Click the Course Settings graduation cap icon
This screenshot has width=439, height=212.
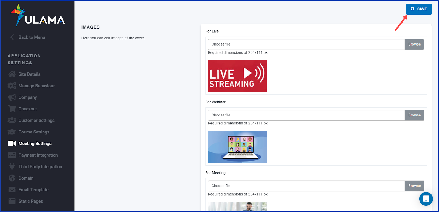coord(12,132)
